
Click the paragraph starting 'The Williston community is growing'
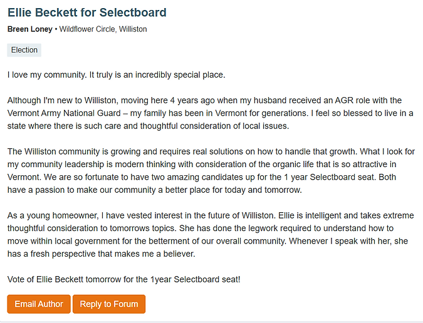coord(211,170)
